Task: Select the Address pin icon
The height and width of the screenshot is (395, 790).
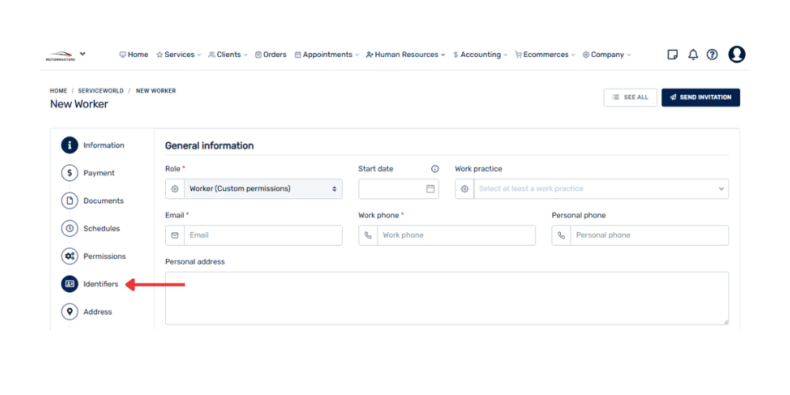Action: (70, 311)
